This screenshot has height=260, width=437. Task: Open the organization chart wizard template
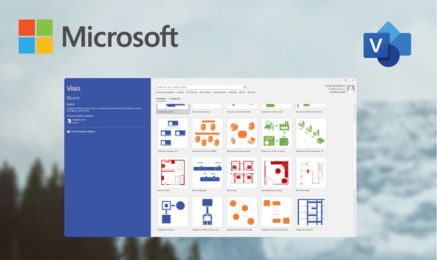click(173, 133)
